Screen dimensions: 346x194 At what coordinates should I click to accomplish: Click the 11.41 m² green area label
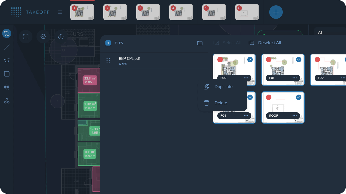(x=90, y=154)
